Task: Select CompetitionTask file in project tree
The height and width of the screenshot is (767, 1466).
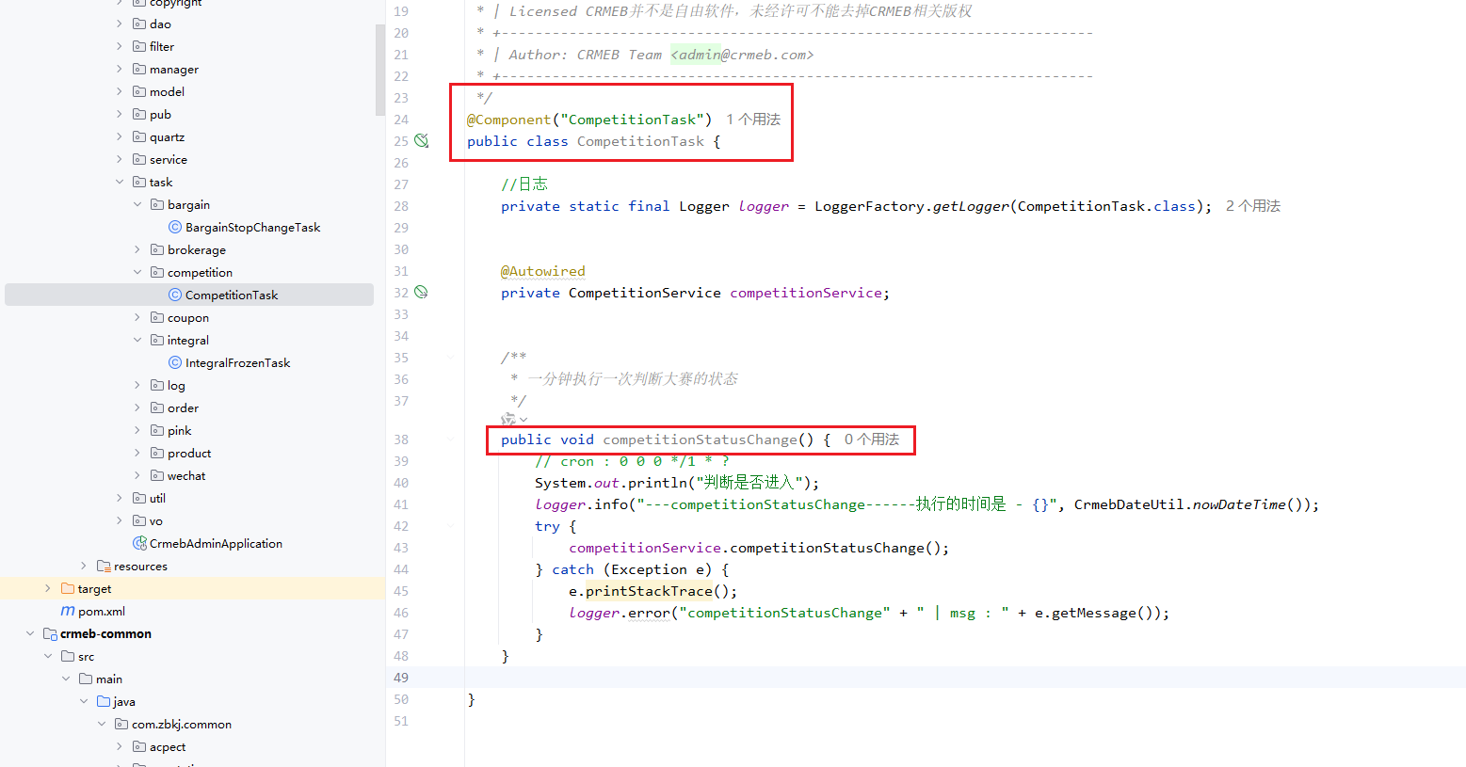Action: 232,295
